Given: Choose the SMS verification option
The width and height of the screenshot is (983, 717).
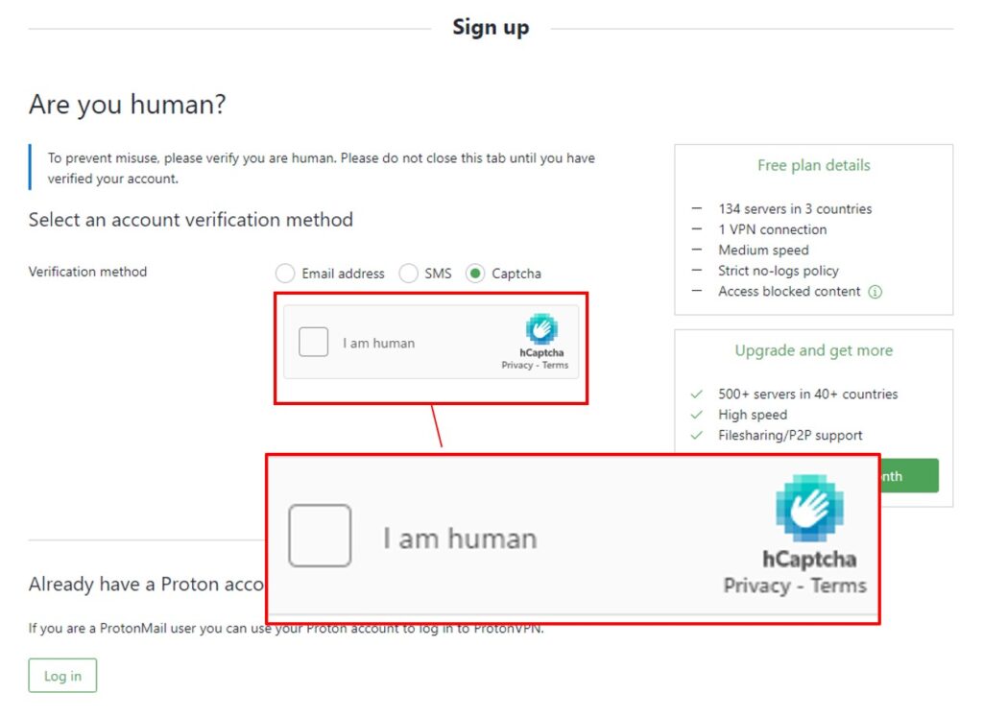Looking at the screenshot, I should (x=409, y=273).
